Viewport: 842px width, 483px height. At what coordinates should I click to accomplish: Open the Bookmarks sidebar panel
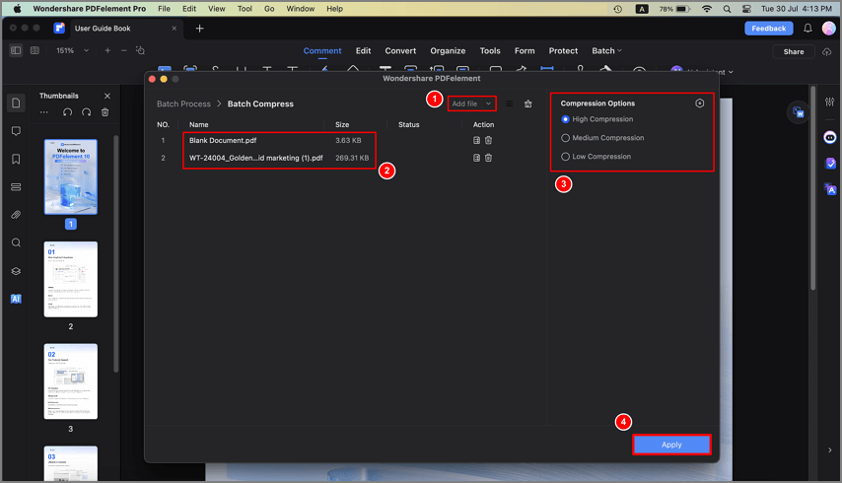click(16, 159)
